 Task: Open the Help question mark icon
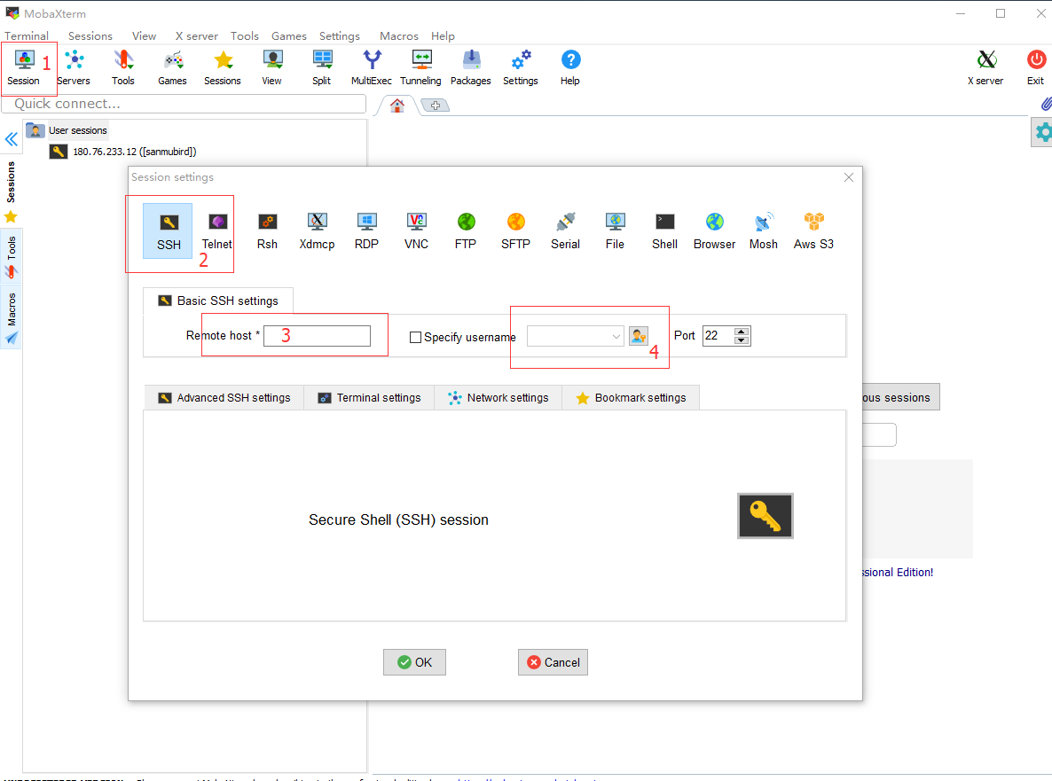click(x=570, y=67)
